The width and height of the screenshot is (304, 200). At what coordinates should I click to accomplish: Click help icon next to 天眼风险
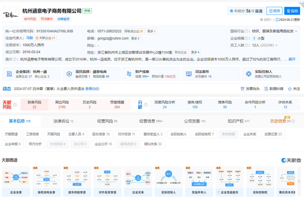(15, 105)
